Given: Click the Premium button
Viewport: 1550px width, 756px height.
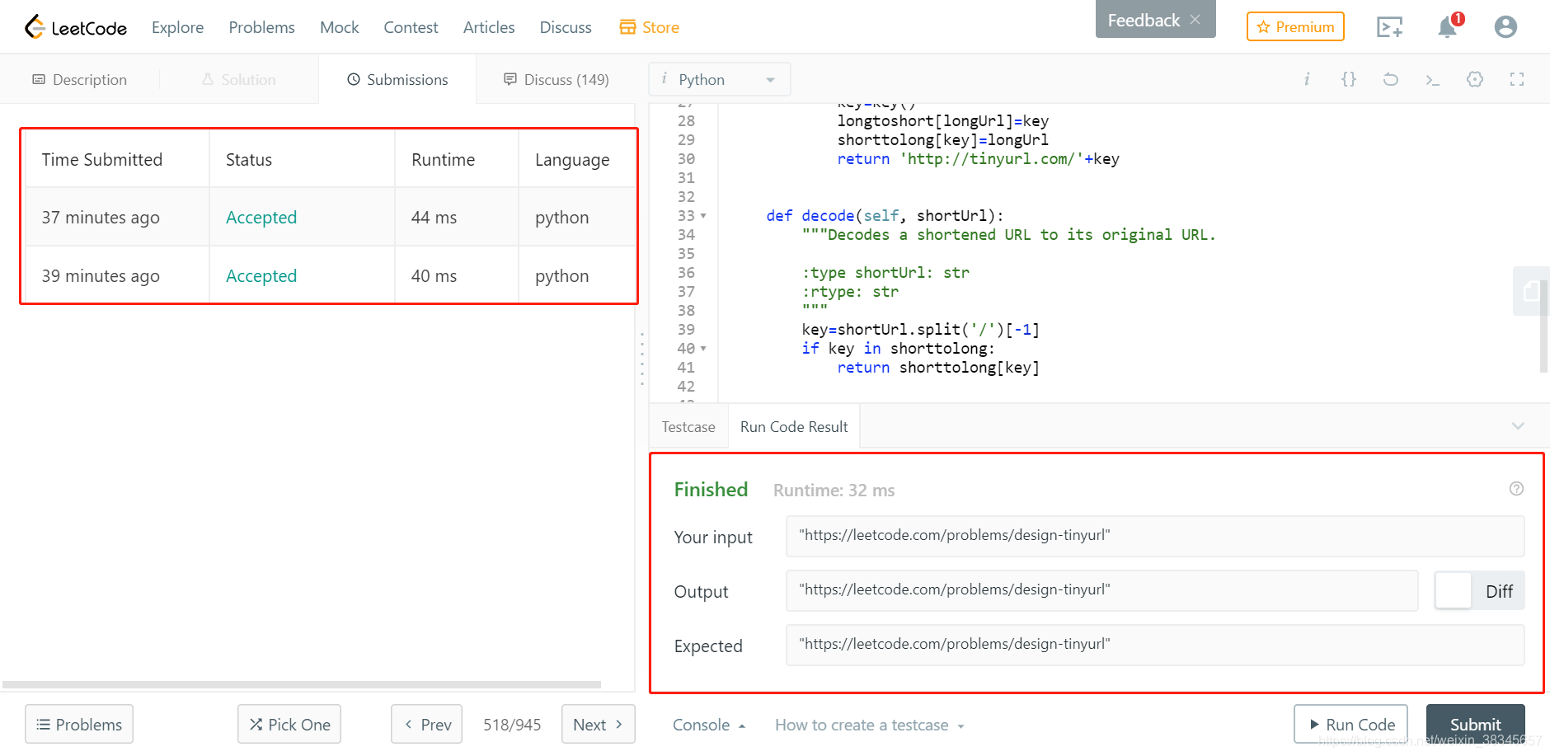Looking at the screenshot, I should point(1295,26).
